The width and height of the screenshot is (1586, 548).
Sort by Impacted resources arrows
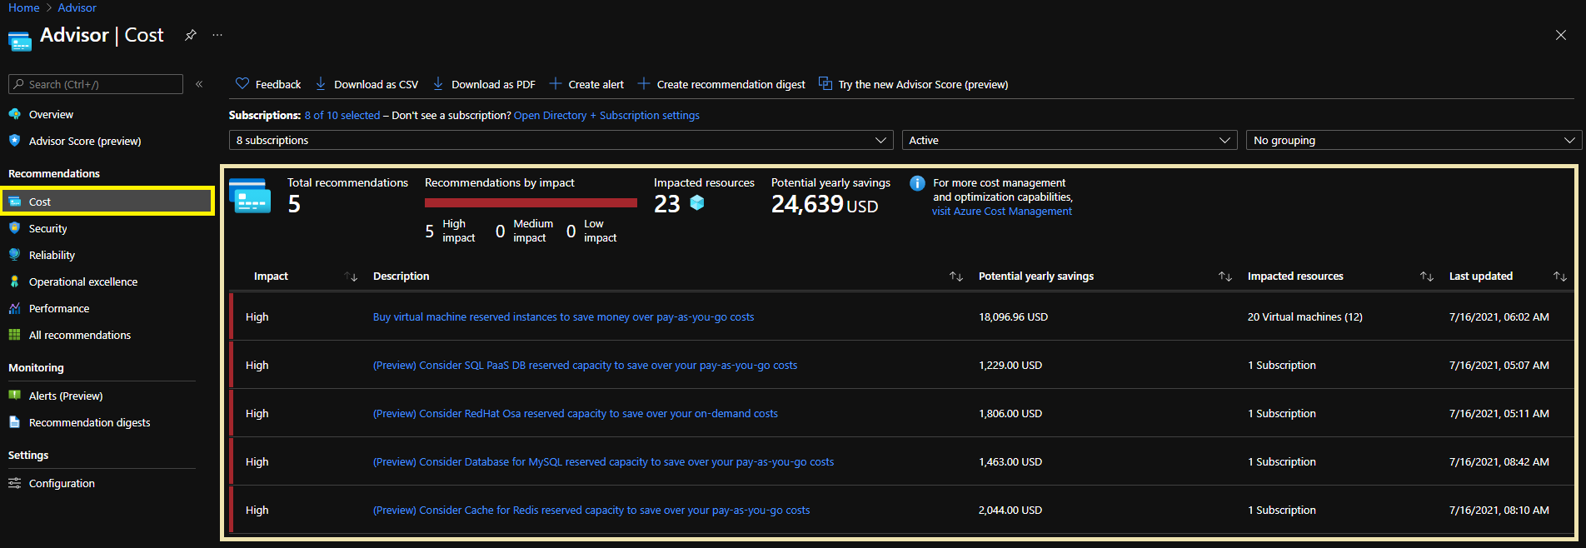(x=1427, y=276)
